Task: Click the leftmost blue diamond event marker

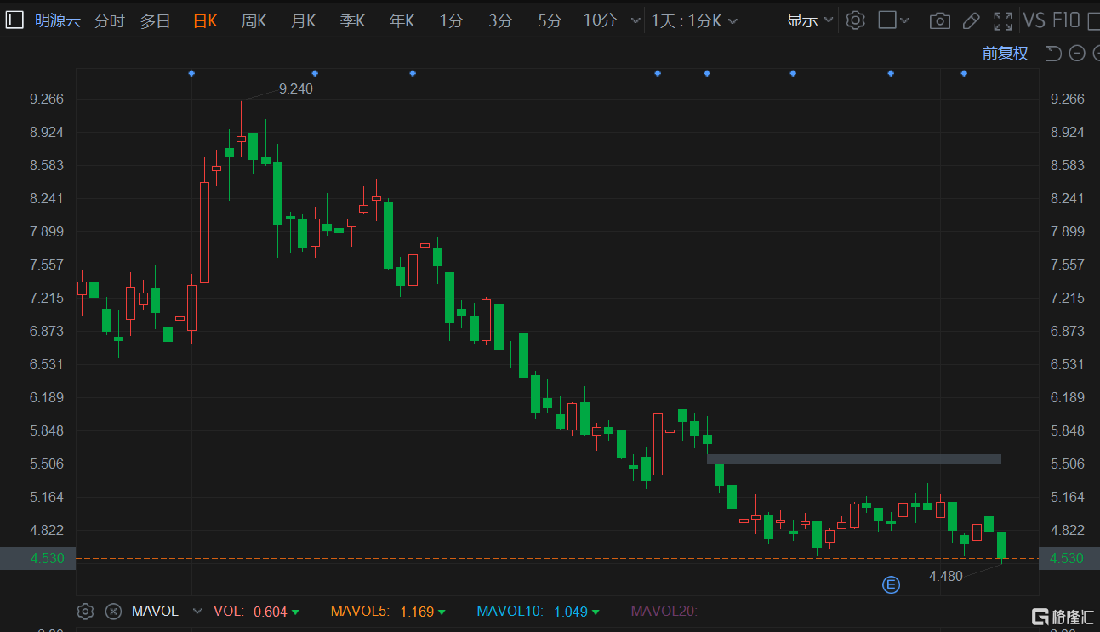Action: [x=191, y=74]
